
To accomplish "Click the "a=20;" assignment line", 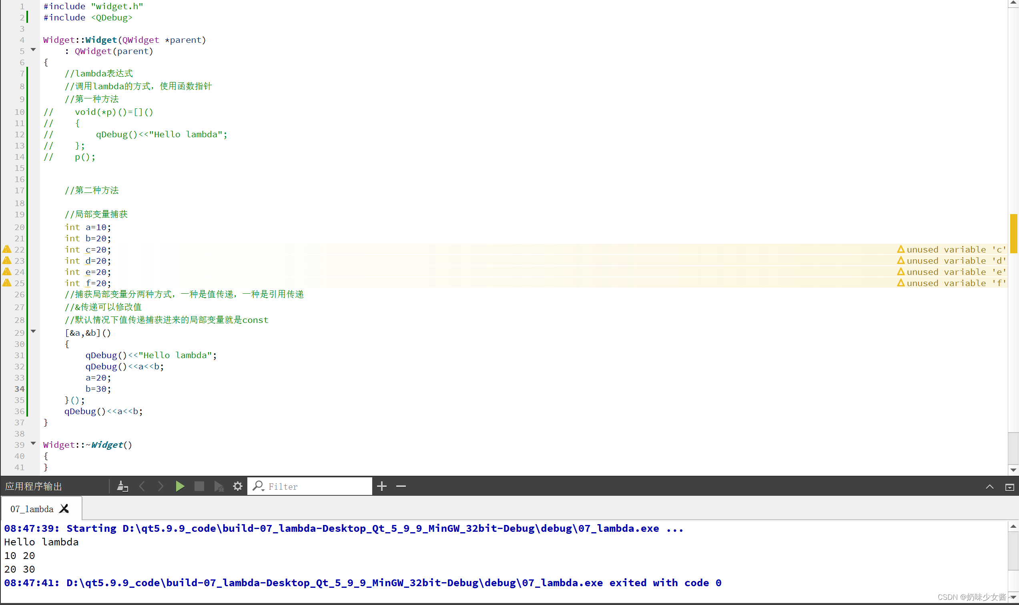I will [98, 378].
